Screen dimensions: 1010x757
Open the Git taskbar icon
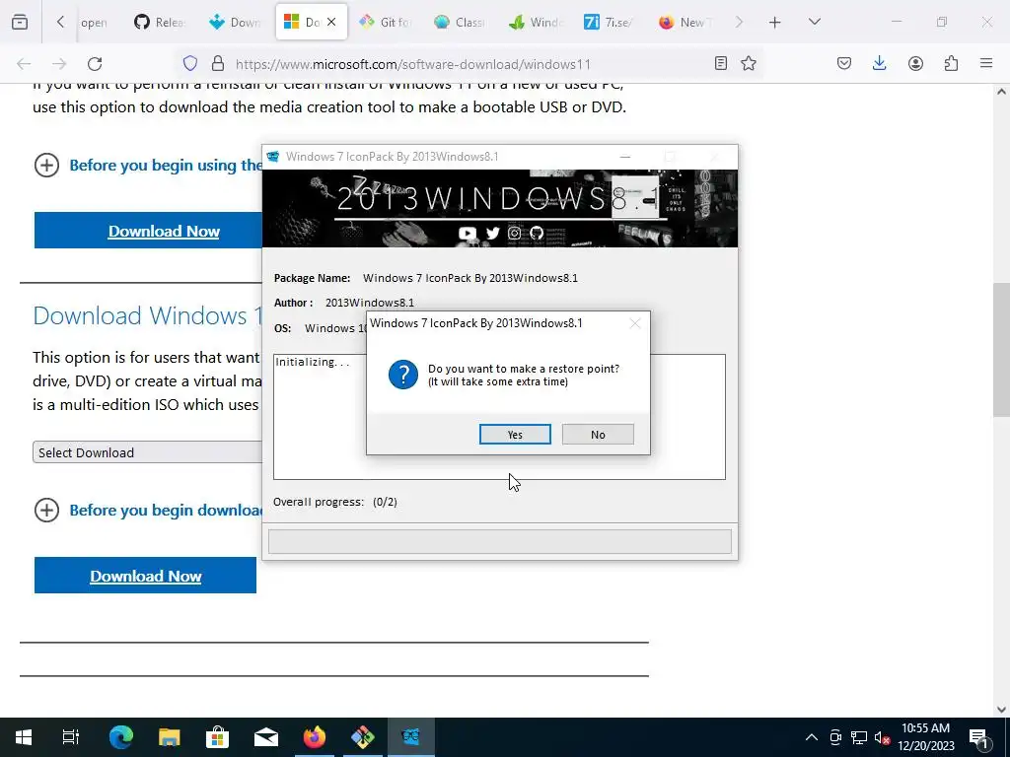363,737
